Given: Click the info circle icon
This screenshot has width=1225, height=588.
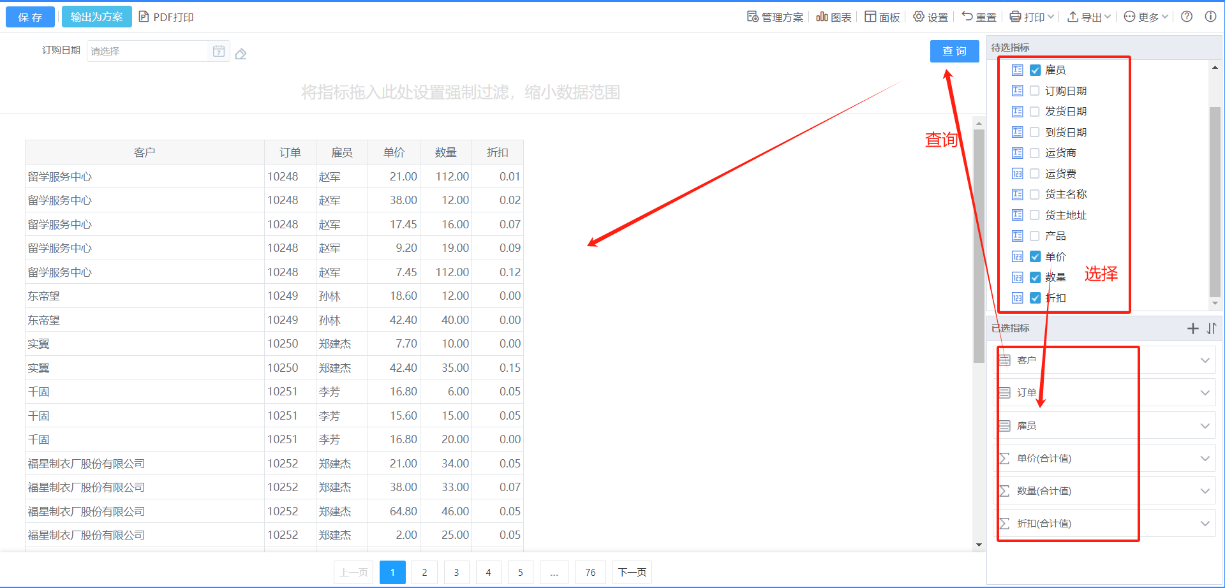Looking at the screenshot, I should pos(1210,17).
